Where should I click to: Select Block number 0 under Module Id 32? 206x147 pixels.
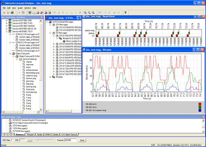74,41
